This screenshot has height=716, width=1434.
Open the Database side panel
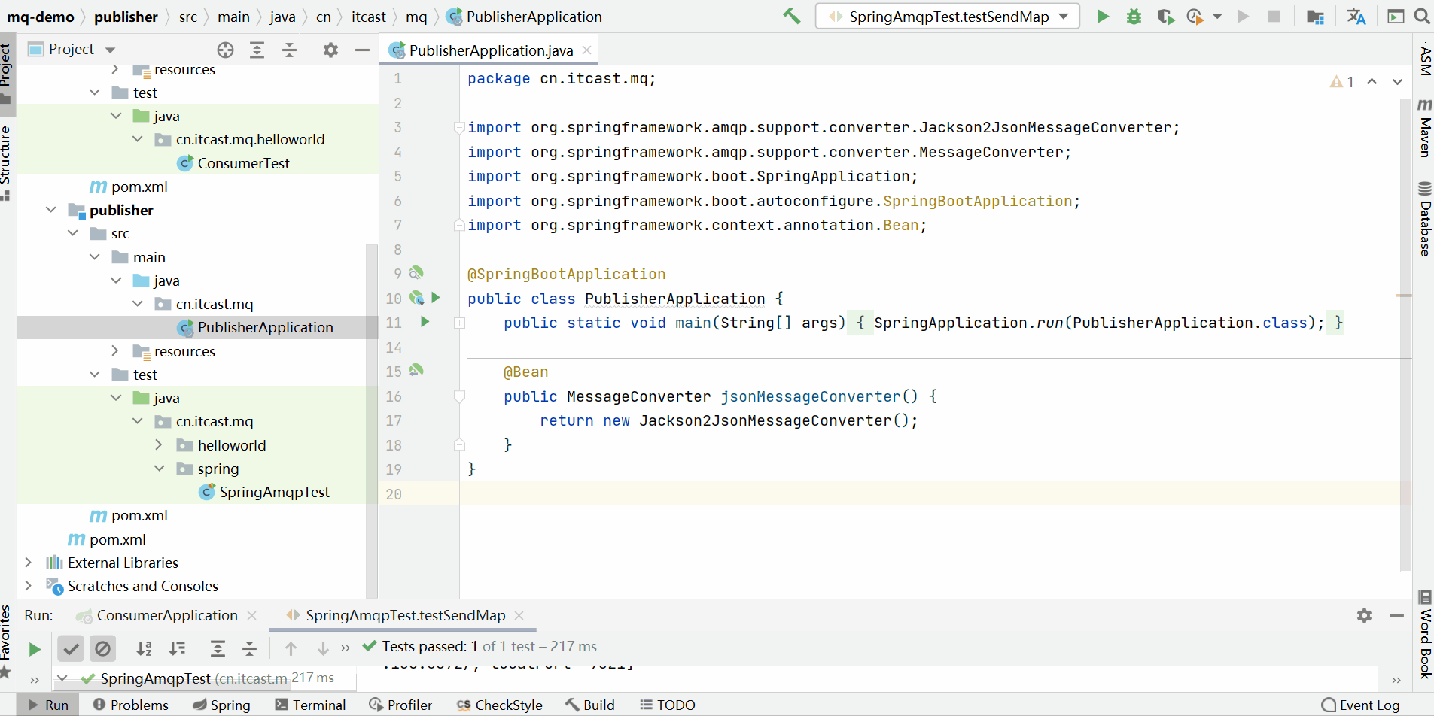[x=1425, y=220]
